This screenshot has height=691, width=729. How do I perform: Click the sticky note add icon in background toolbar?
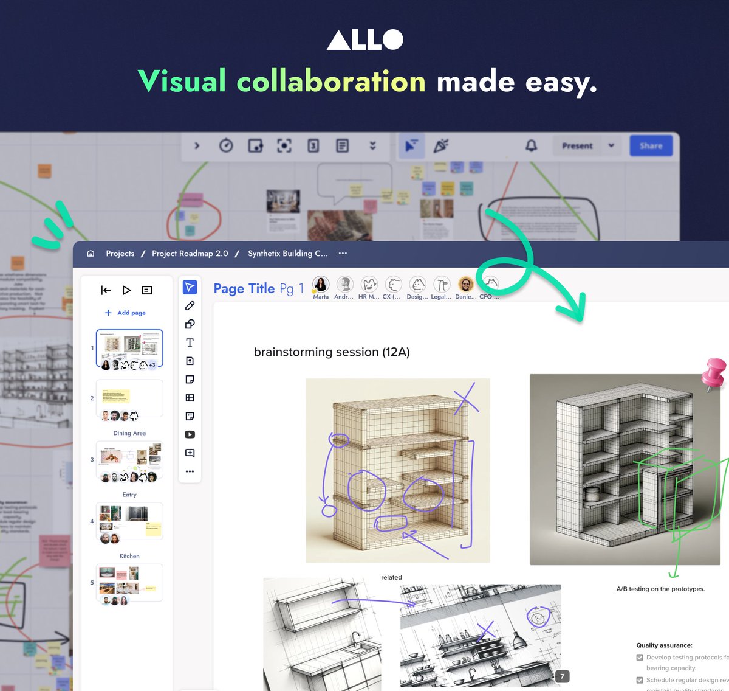click(x=255, y=145)
